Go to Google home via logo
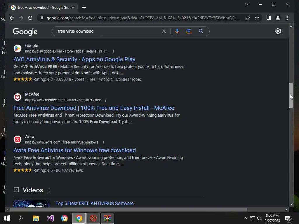The height and width of the screenshot is (224, 299). point(25,32)
